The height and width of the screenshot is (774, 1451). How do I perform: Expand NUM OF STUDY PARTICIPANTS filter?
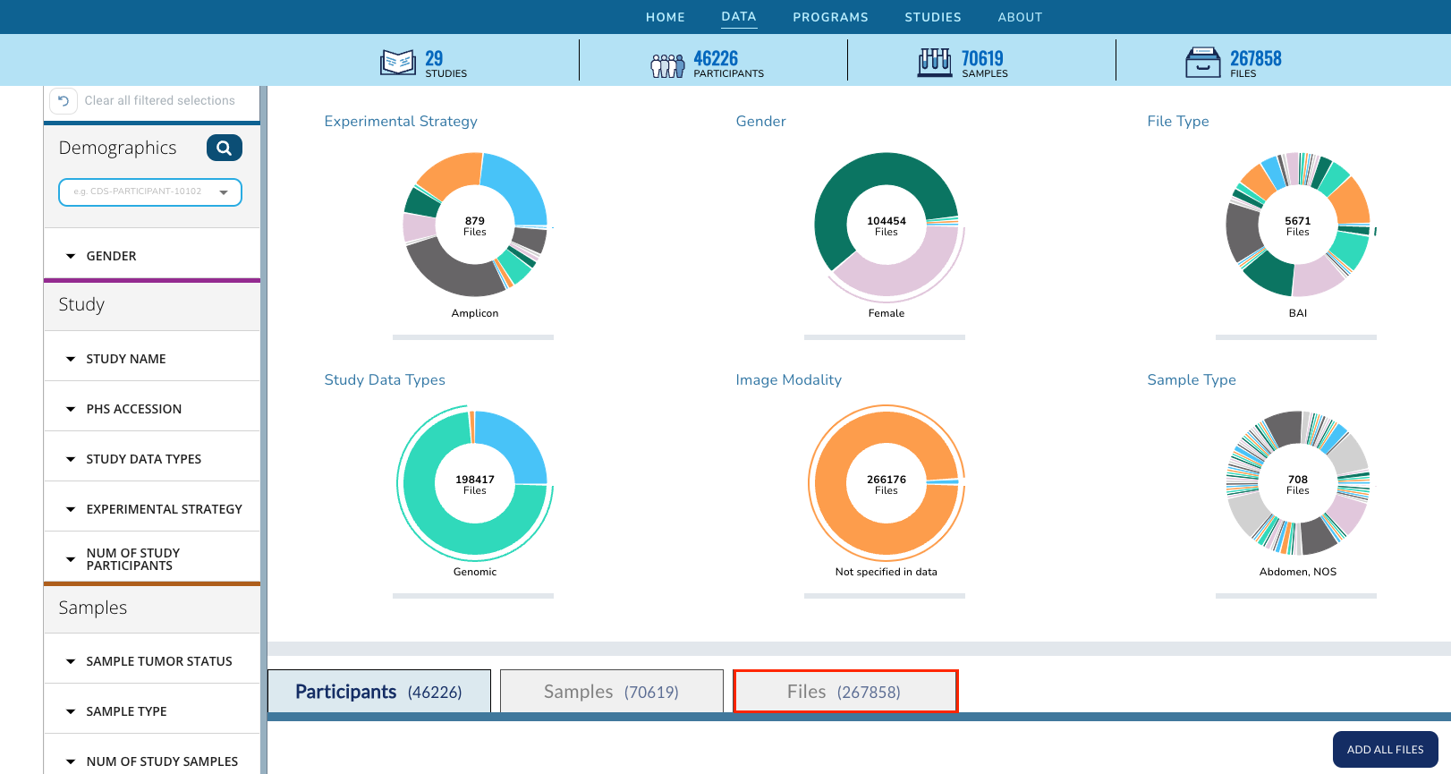tap(152, 559)
